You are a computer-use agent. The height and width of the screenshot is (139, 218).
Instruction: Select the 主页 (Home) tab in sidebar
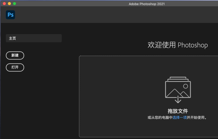pos(34,38)
